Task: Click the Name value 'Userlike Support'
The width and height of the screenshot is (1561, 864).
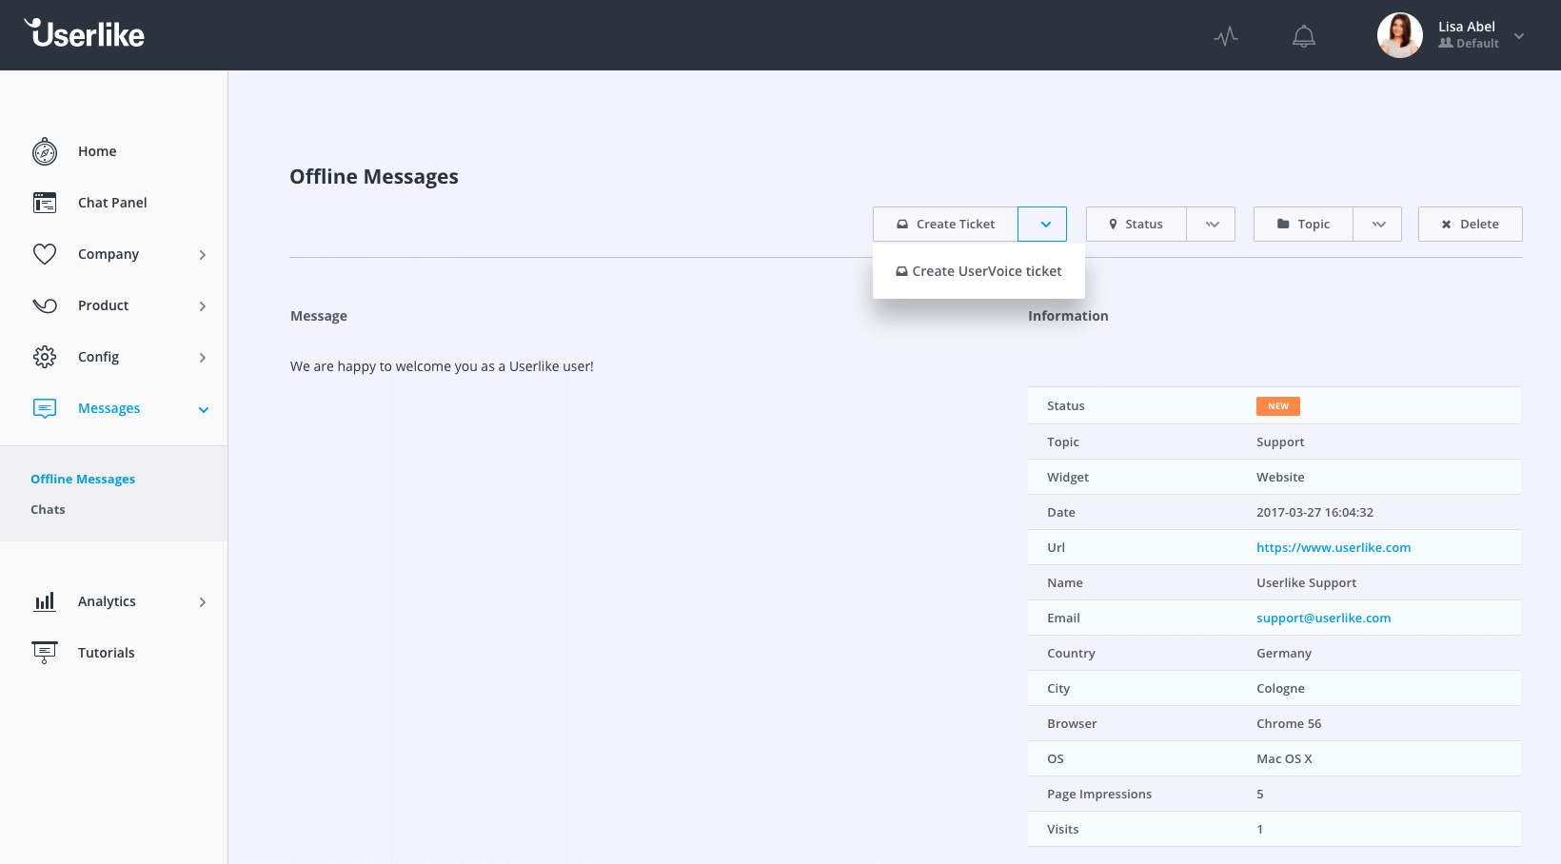Action: tap(1306, 582)
